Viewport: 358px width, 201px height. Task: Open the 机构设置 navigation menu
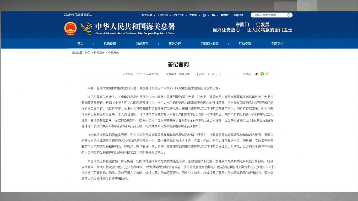point(110,44)
